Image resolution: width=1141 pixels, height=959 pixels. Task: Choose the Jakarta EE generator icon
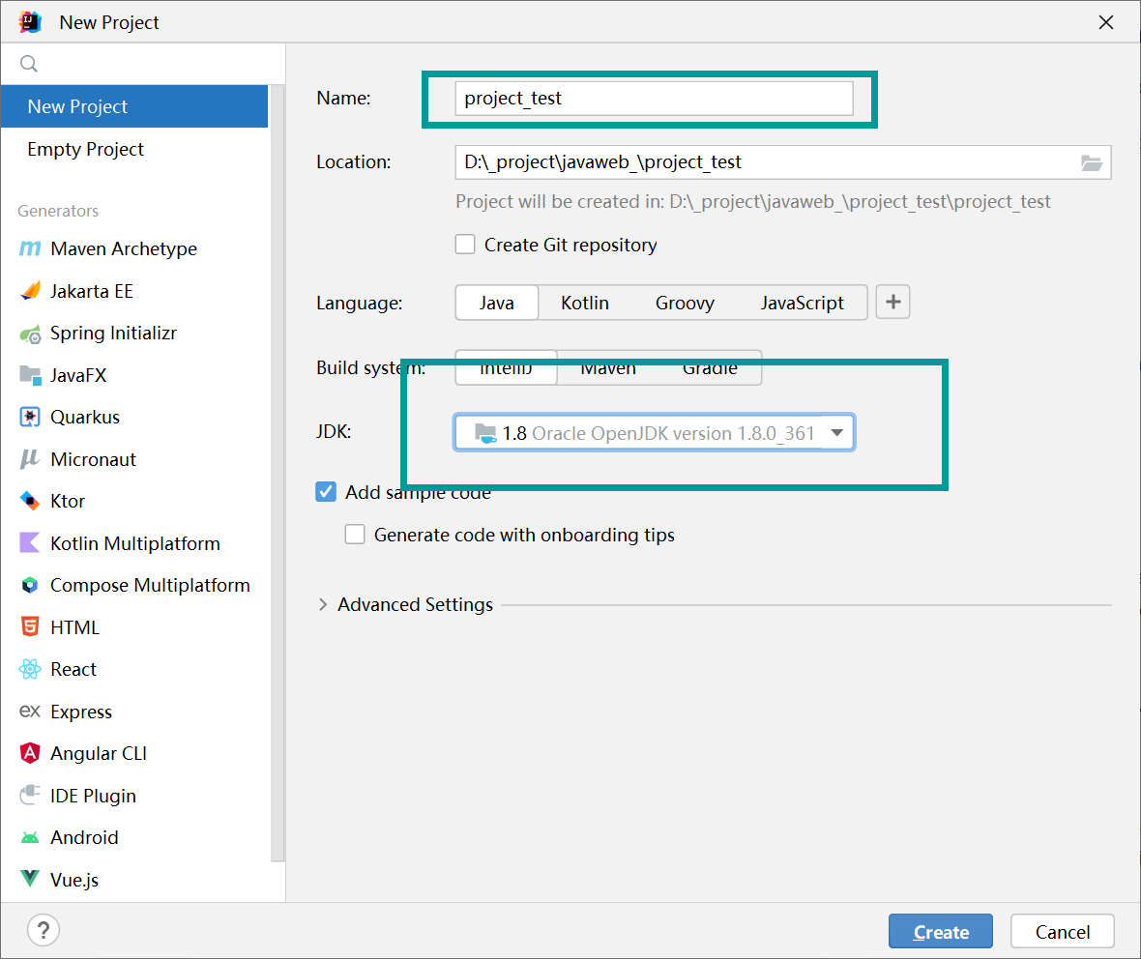(30, 291)
